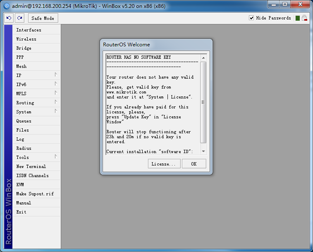The image size is (313, 252).
Task: Open the Wireless menu
Action: coord(36,39)
